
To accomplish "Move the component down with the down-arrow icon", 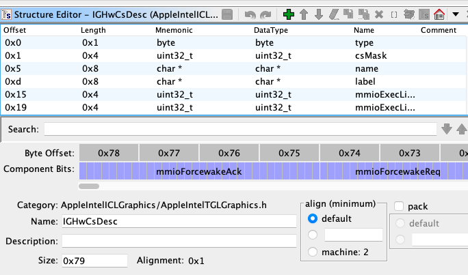I will (319, 14).
